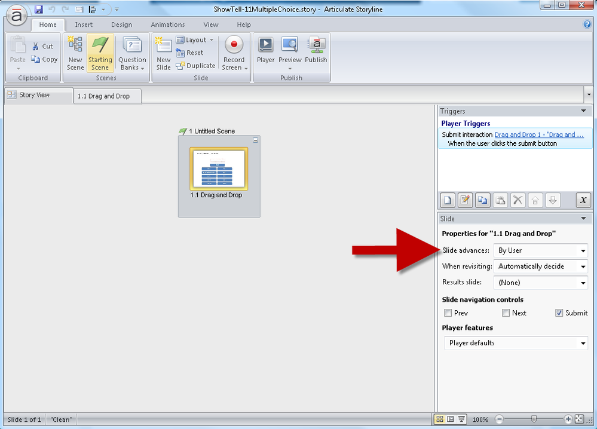The image size is (597, 429).
Task: Switch to the Design ribbon tab
Action: coord(121,24)
